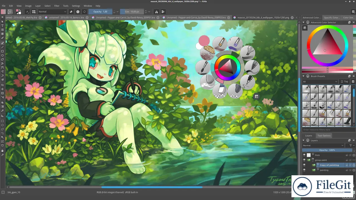Image resolution: width=356 pixels, height=200 pixels.
Task: Select the shape selection cursor tool
Action: point(3,21)
